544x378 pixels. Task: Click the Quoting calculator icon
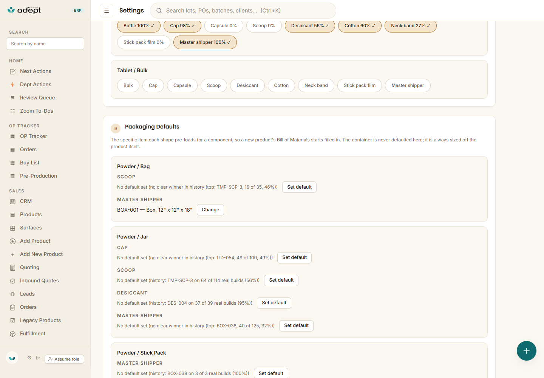[12, 268]
